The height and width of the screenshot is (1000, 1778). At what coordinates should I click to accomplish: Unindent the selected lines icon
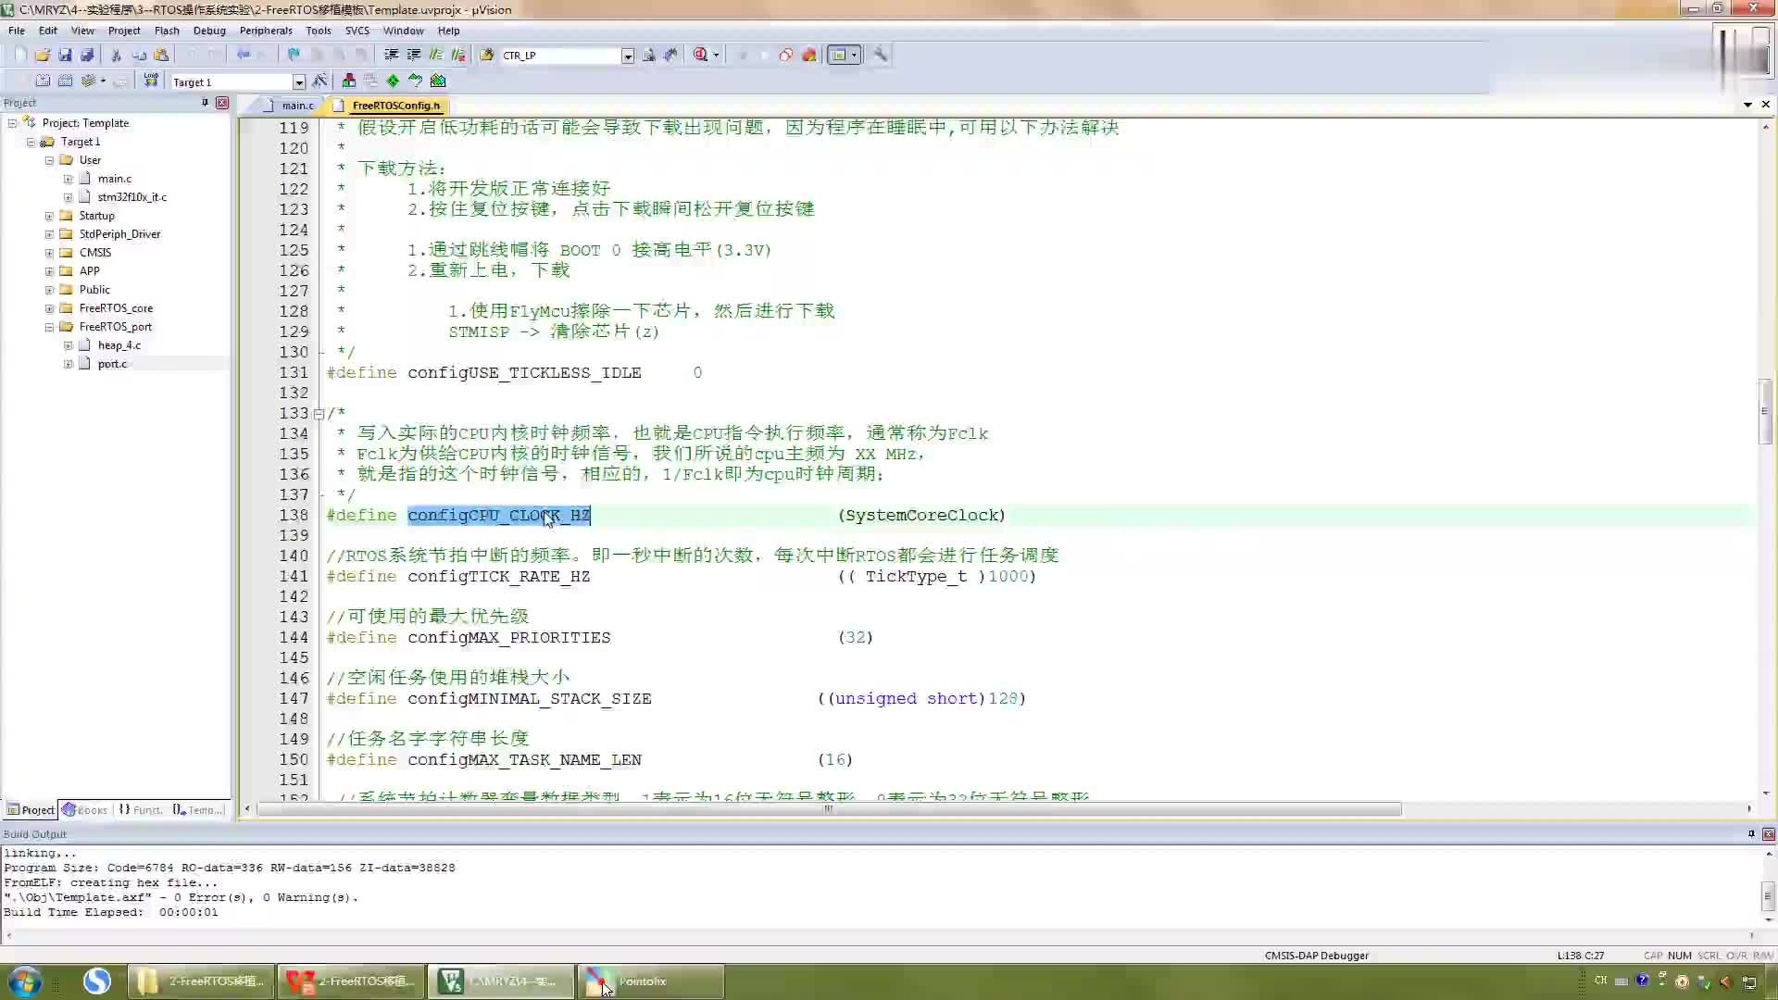pos(413,55)
